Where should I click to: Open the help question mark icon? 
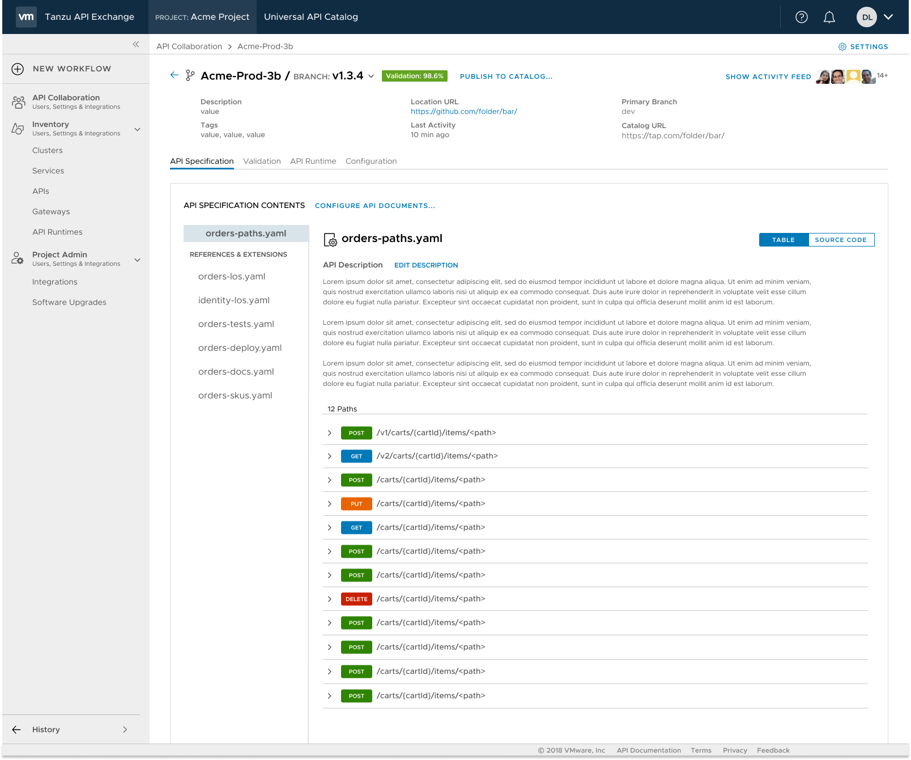802,17
